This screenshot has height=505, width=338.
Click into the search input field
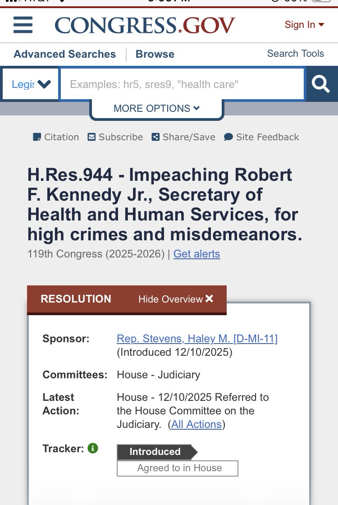[182, 84]
